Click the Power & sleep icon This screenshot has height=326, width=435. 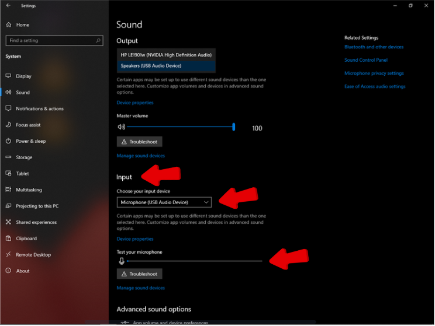pos(9,141)
